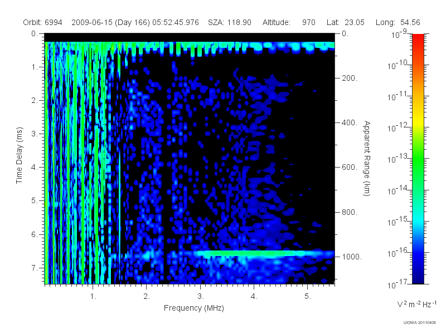The height and width of the screenshot is (334, 446).
Task: Click the color scale label 10^-9
Action: (x=399, y=34)
